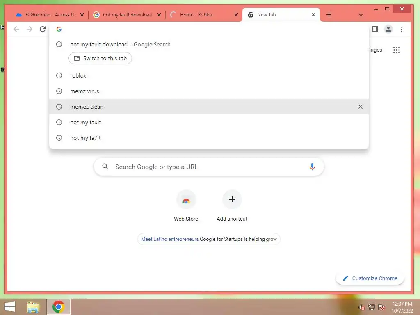Image resolution: width=420 pixels, height=315 pixels.
Task: Choose the 'not my fault download' suggestion
Action: tap(209, 44)
